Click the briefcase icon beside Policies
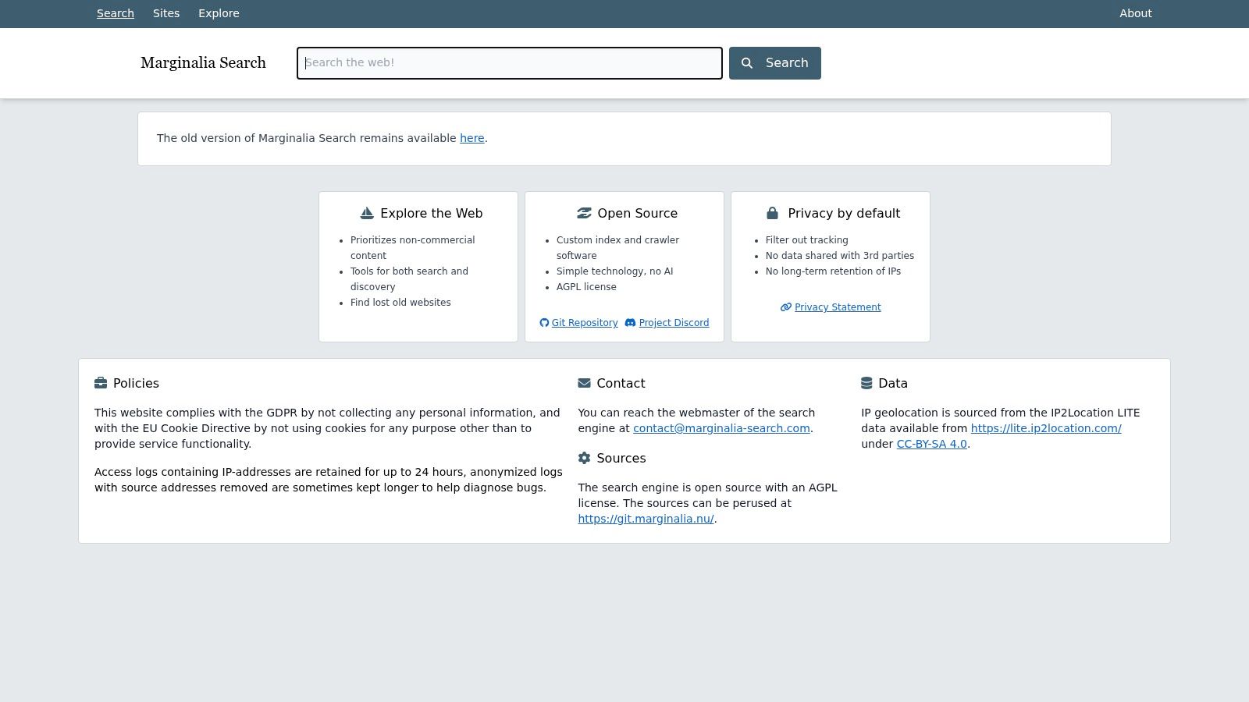 click(101, 383)
